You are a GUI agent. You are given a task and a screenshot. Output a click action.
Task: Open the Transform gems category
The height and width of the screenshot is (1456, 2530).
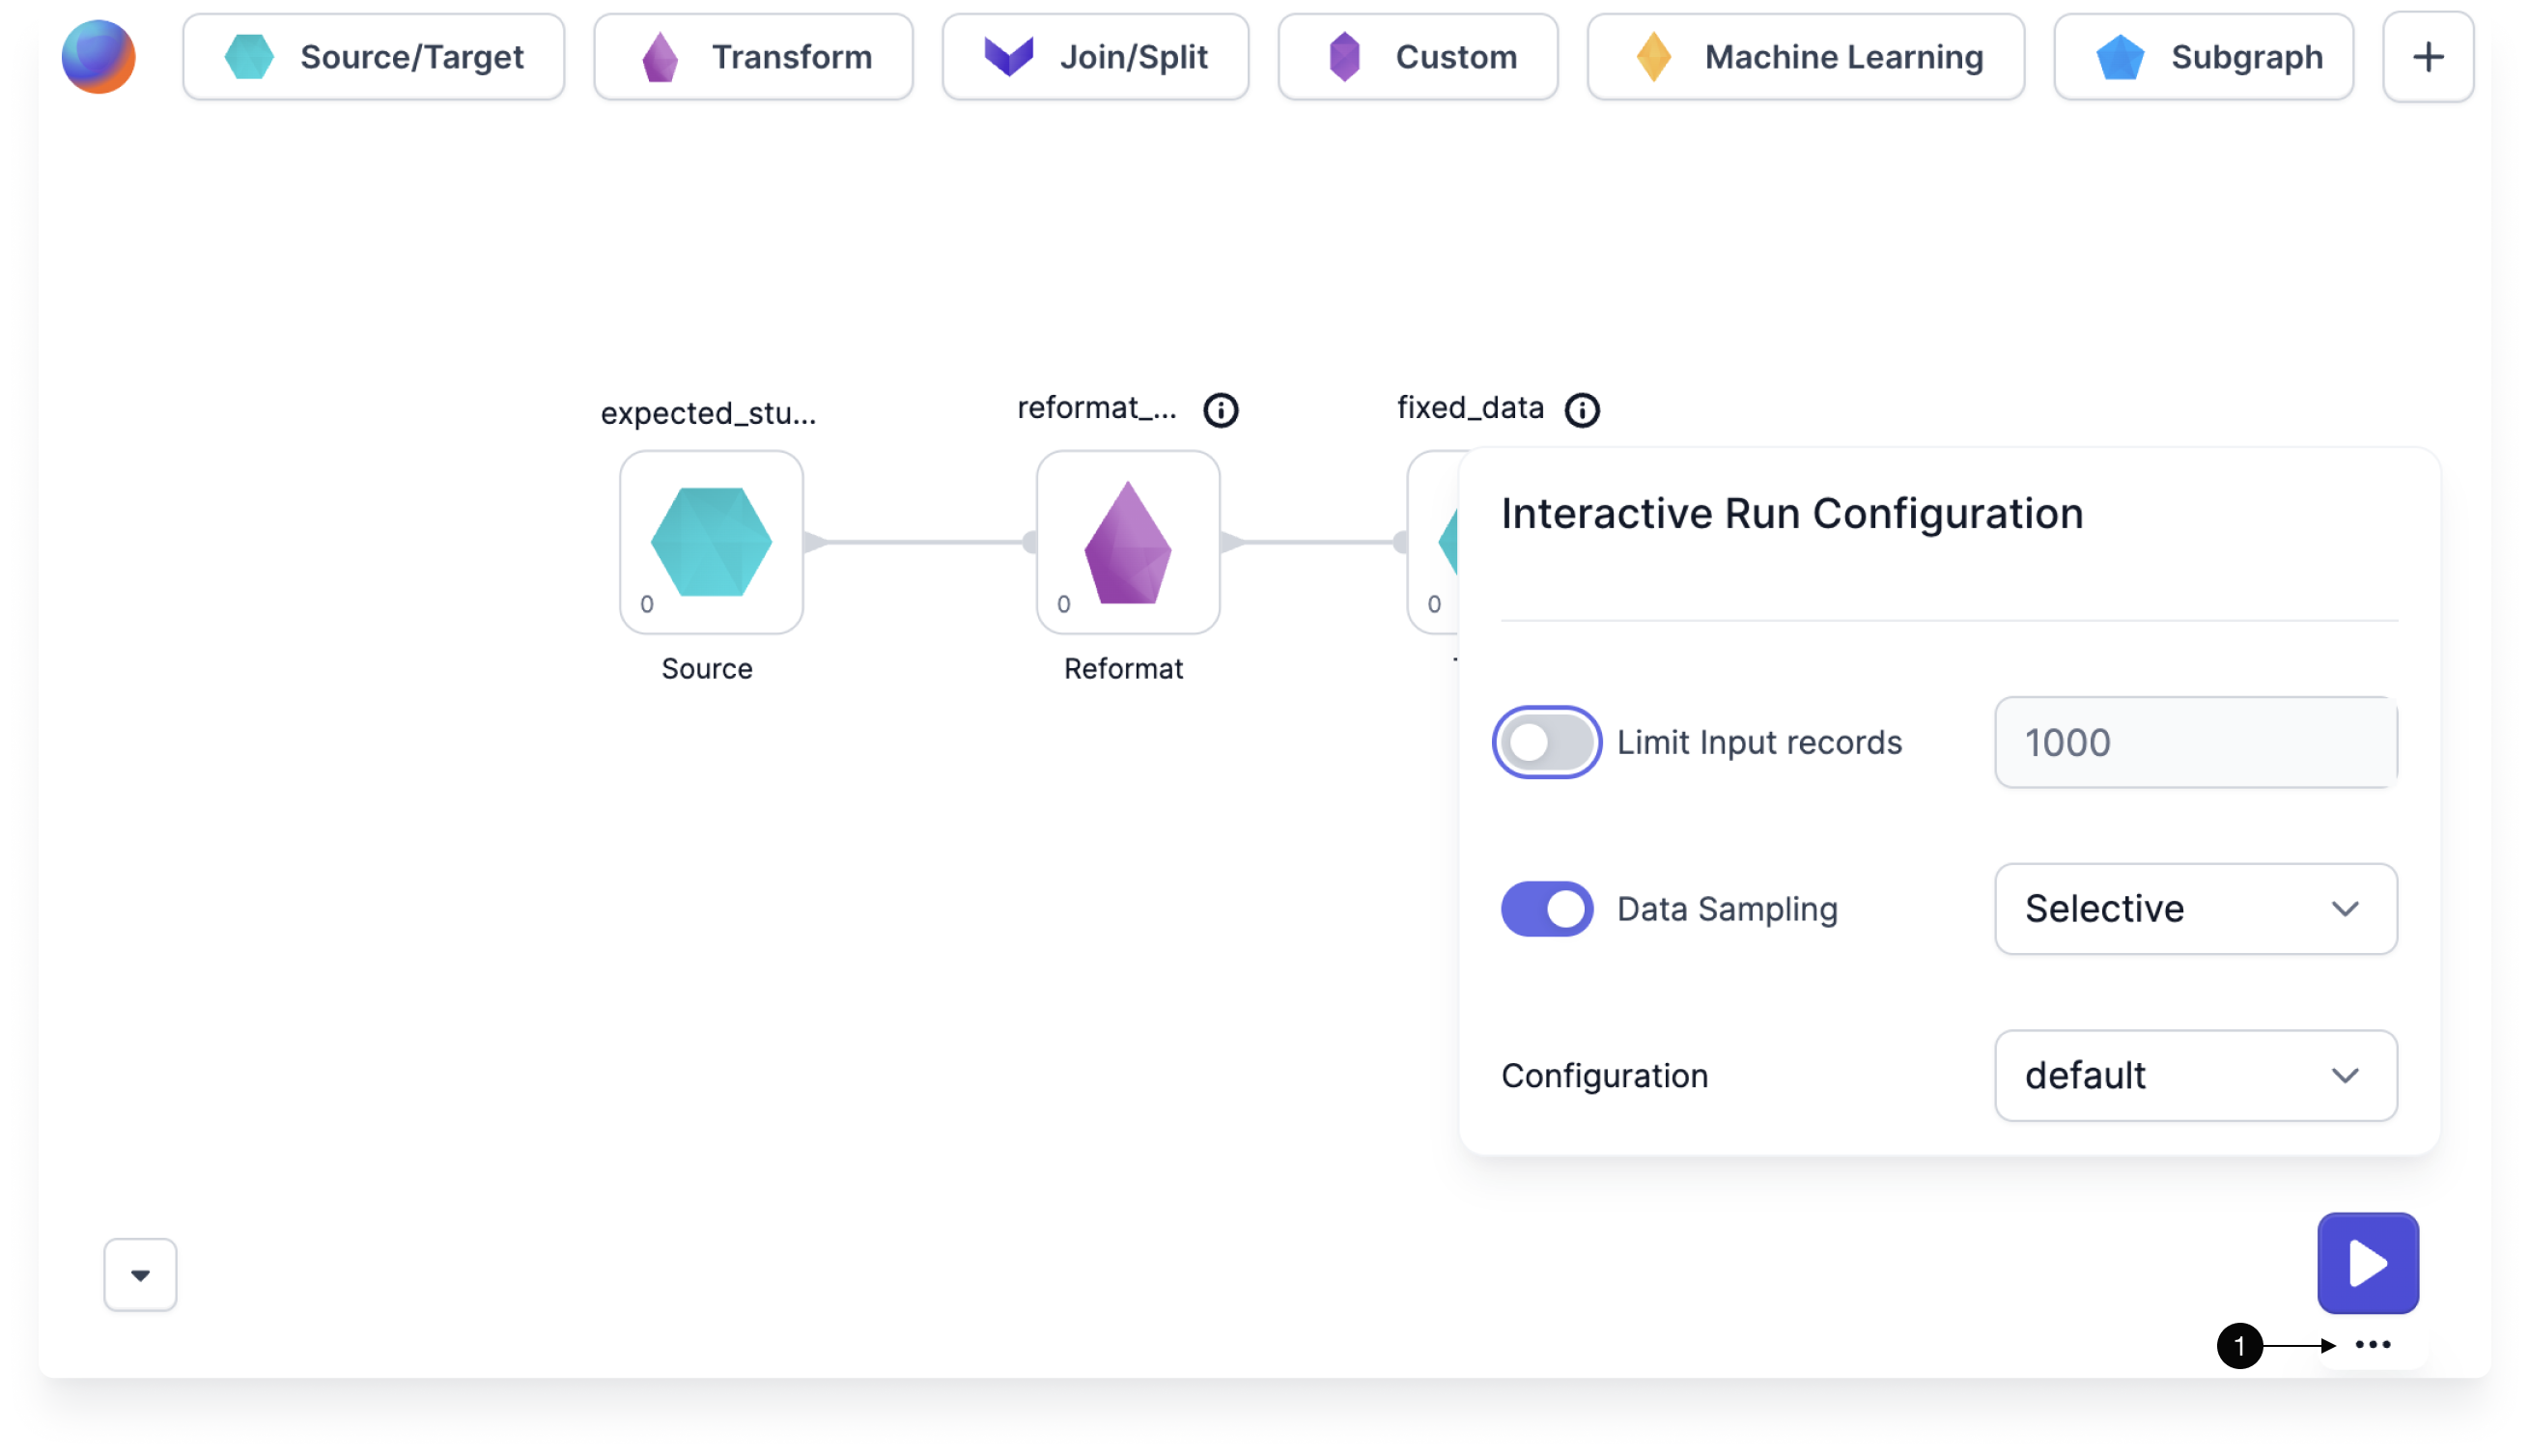tap(752, 57)
